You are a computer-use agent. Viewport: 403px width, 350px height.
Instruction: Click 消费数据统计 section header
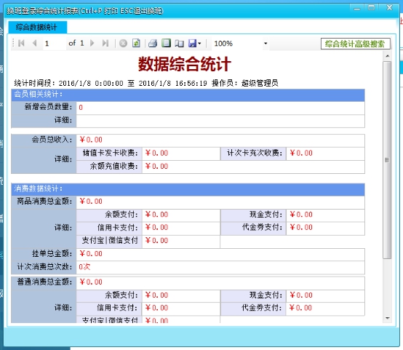[x=188, y=188]
